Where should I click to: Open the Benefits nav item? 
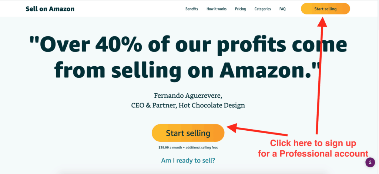[x=192, y=9]
